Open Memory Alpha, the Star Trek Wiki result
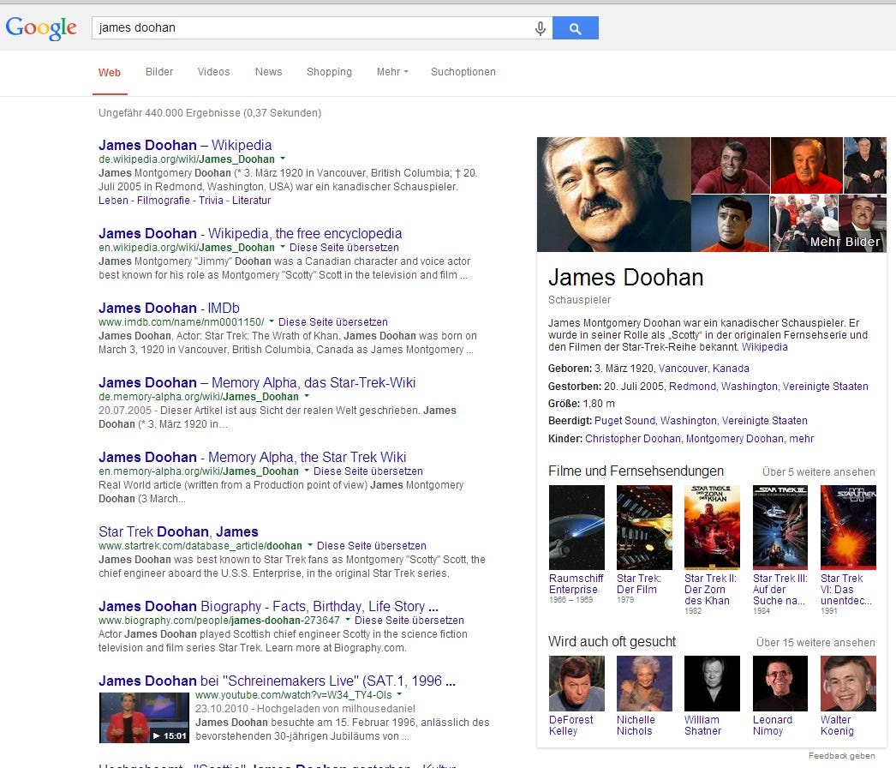Screen dimensions: 896x774 pyautogui.click(x=252, y=458)
